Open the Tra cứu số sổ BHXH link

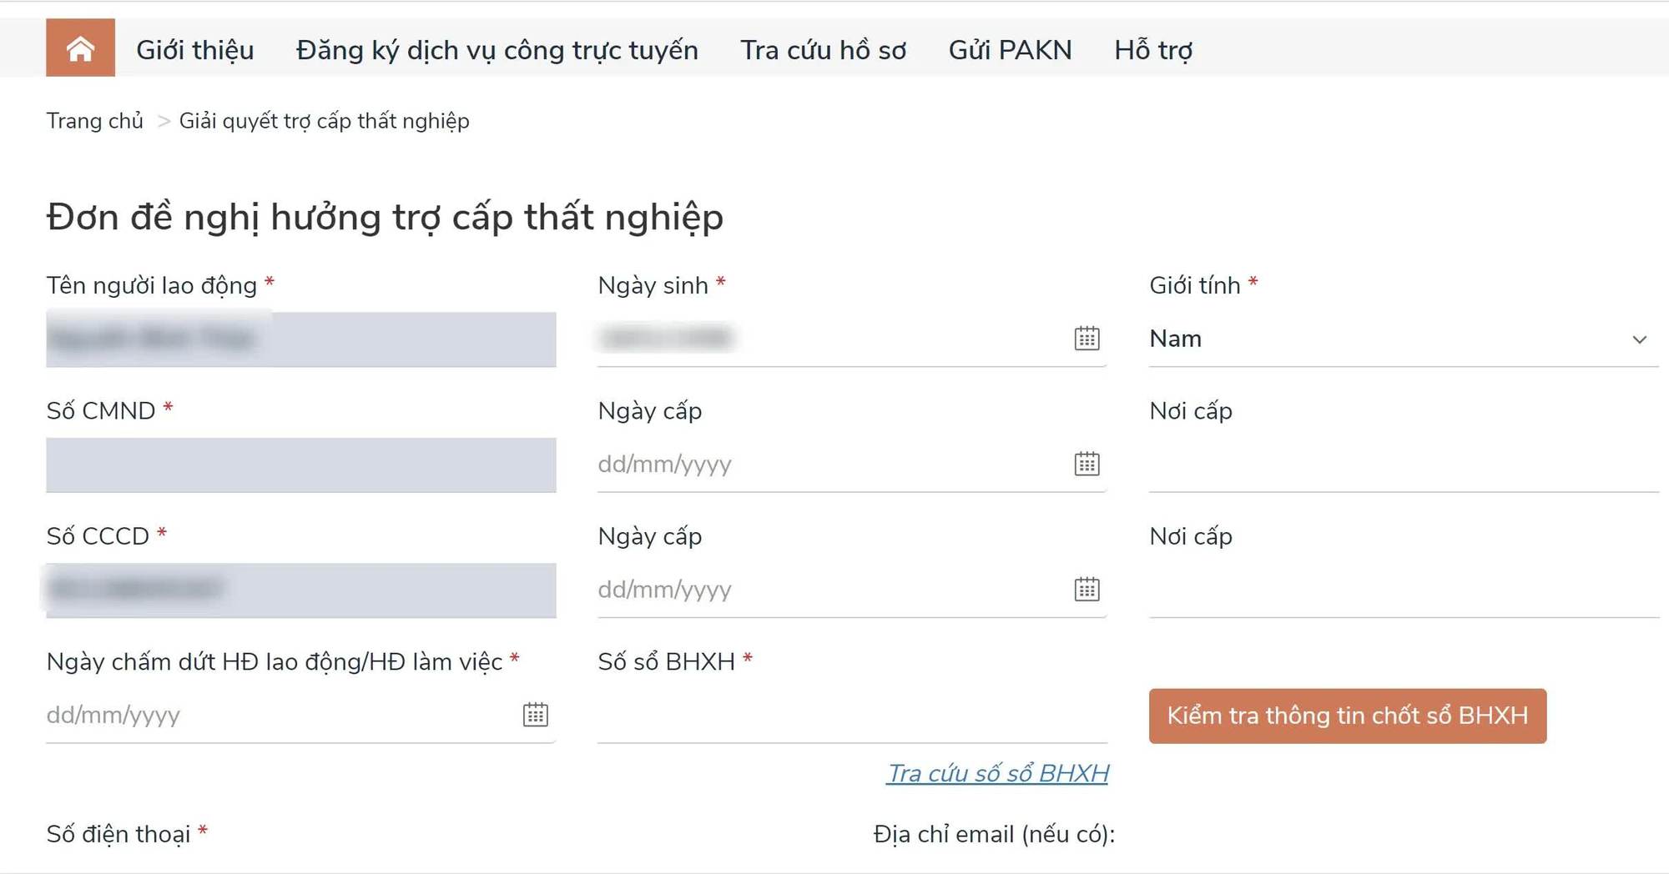click(x=998, y=773)
